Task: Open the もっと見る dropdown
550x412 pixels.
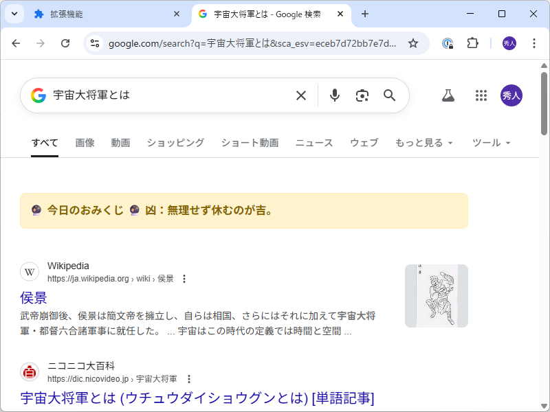Action: (x=420, y=143)
